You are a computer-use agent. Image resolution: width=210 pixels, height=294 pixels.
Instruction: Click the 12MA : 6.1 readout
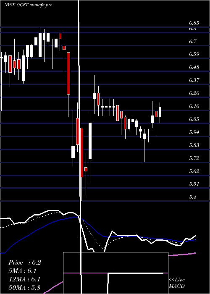(x=24, y=279)
